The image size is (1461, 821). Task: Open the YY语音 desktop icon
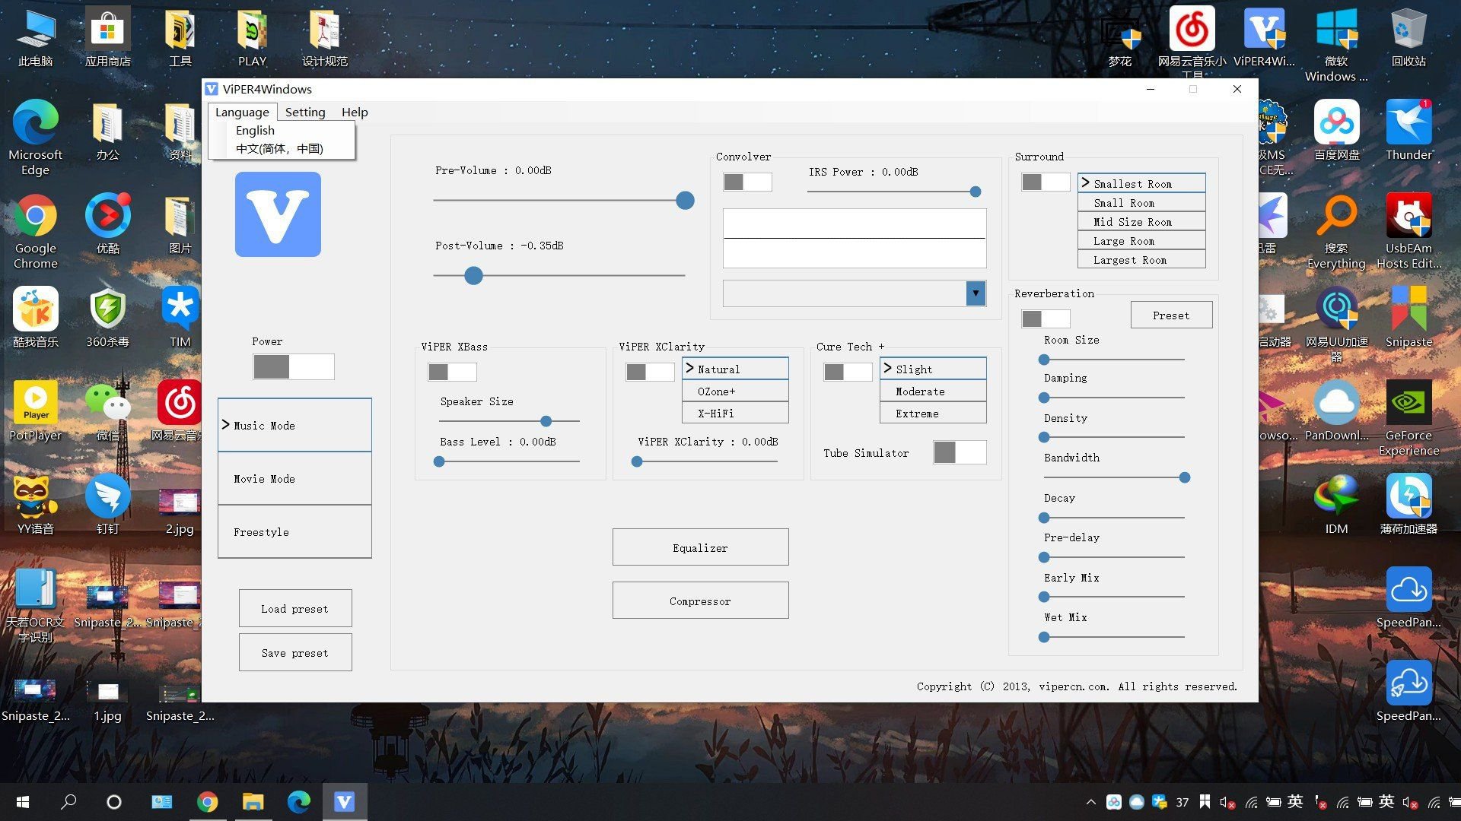(35, 505)
